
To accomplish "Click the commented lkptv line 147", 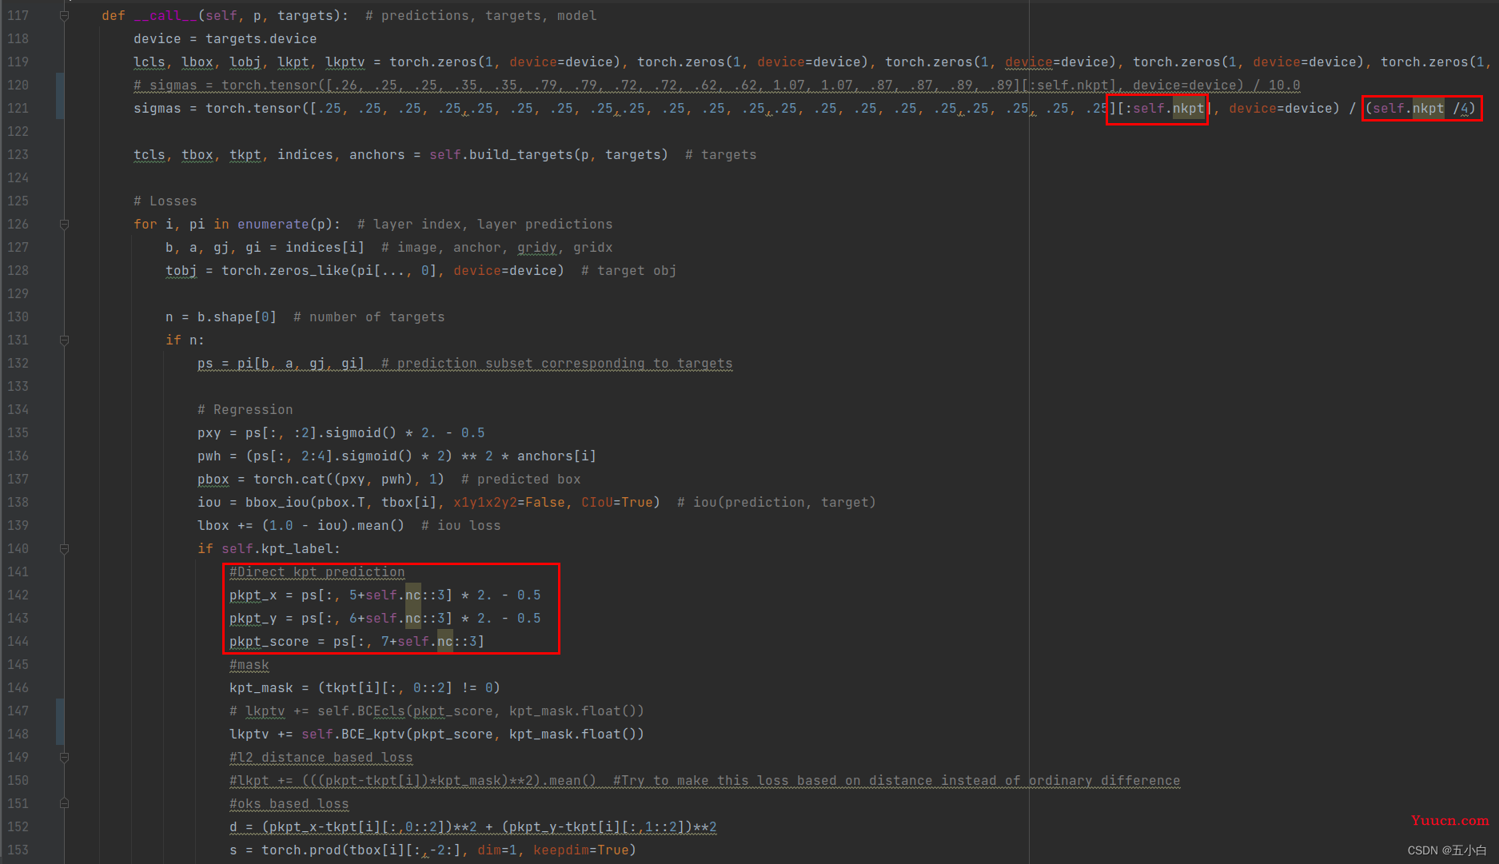I will point(437,711).
